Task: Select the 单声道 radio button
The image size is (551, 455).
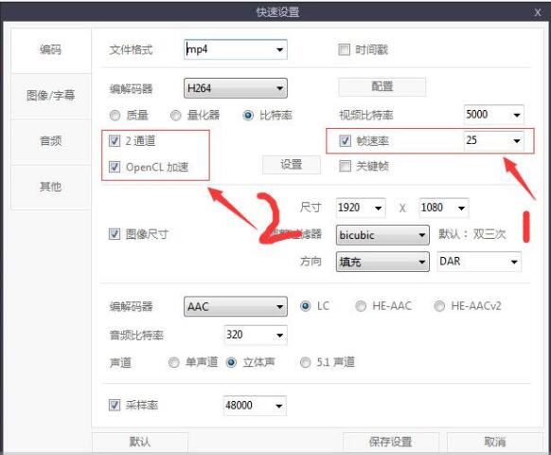Action: 174,362
